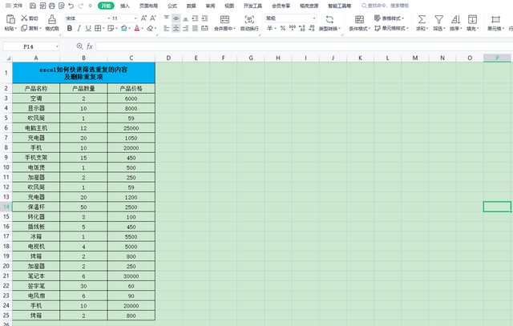Click the Print Preview icon
Image resolution: width=513 pixels, height=326 pixels.
pyautogui.click(x=61, y=6)
